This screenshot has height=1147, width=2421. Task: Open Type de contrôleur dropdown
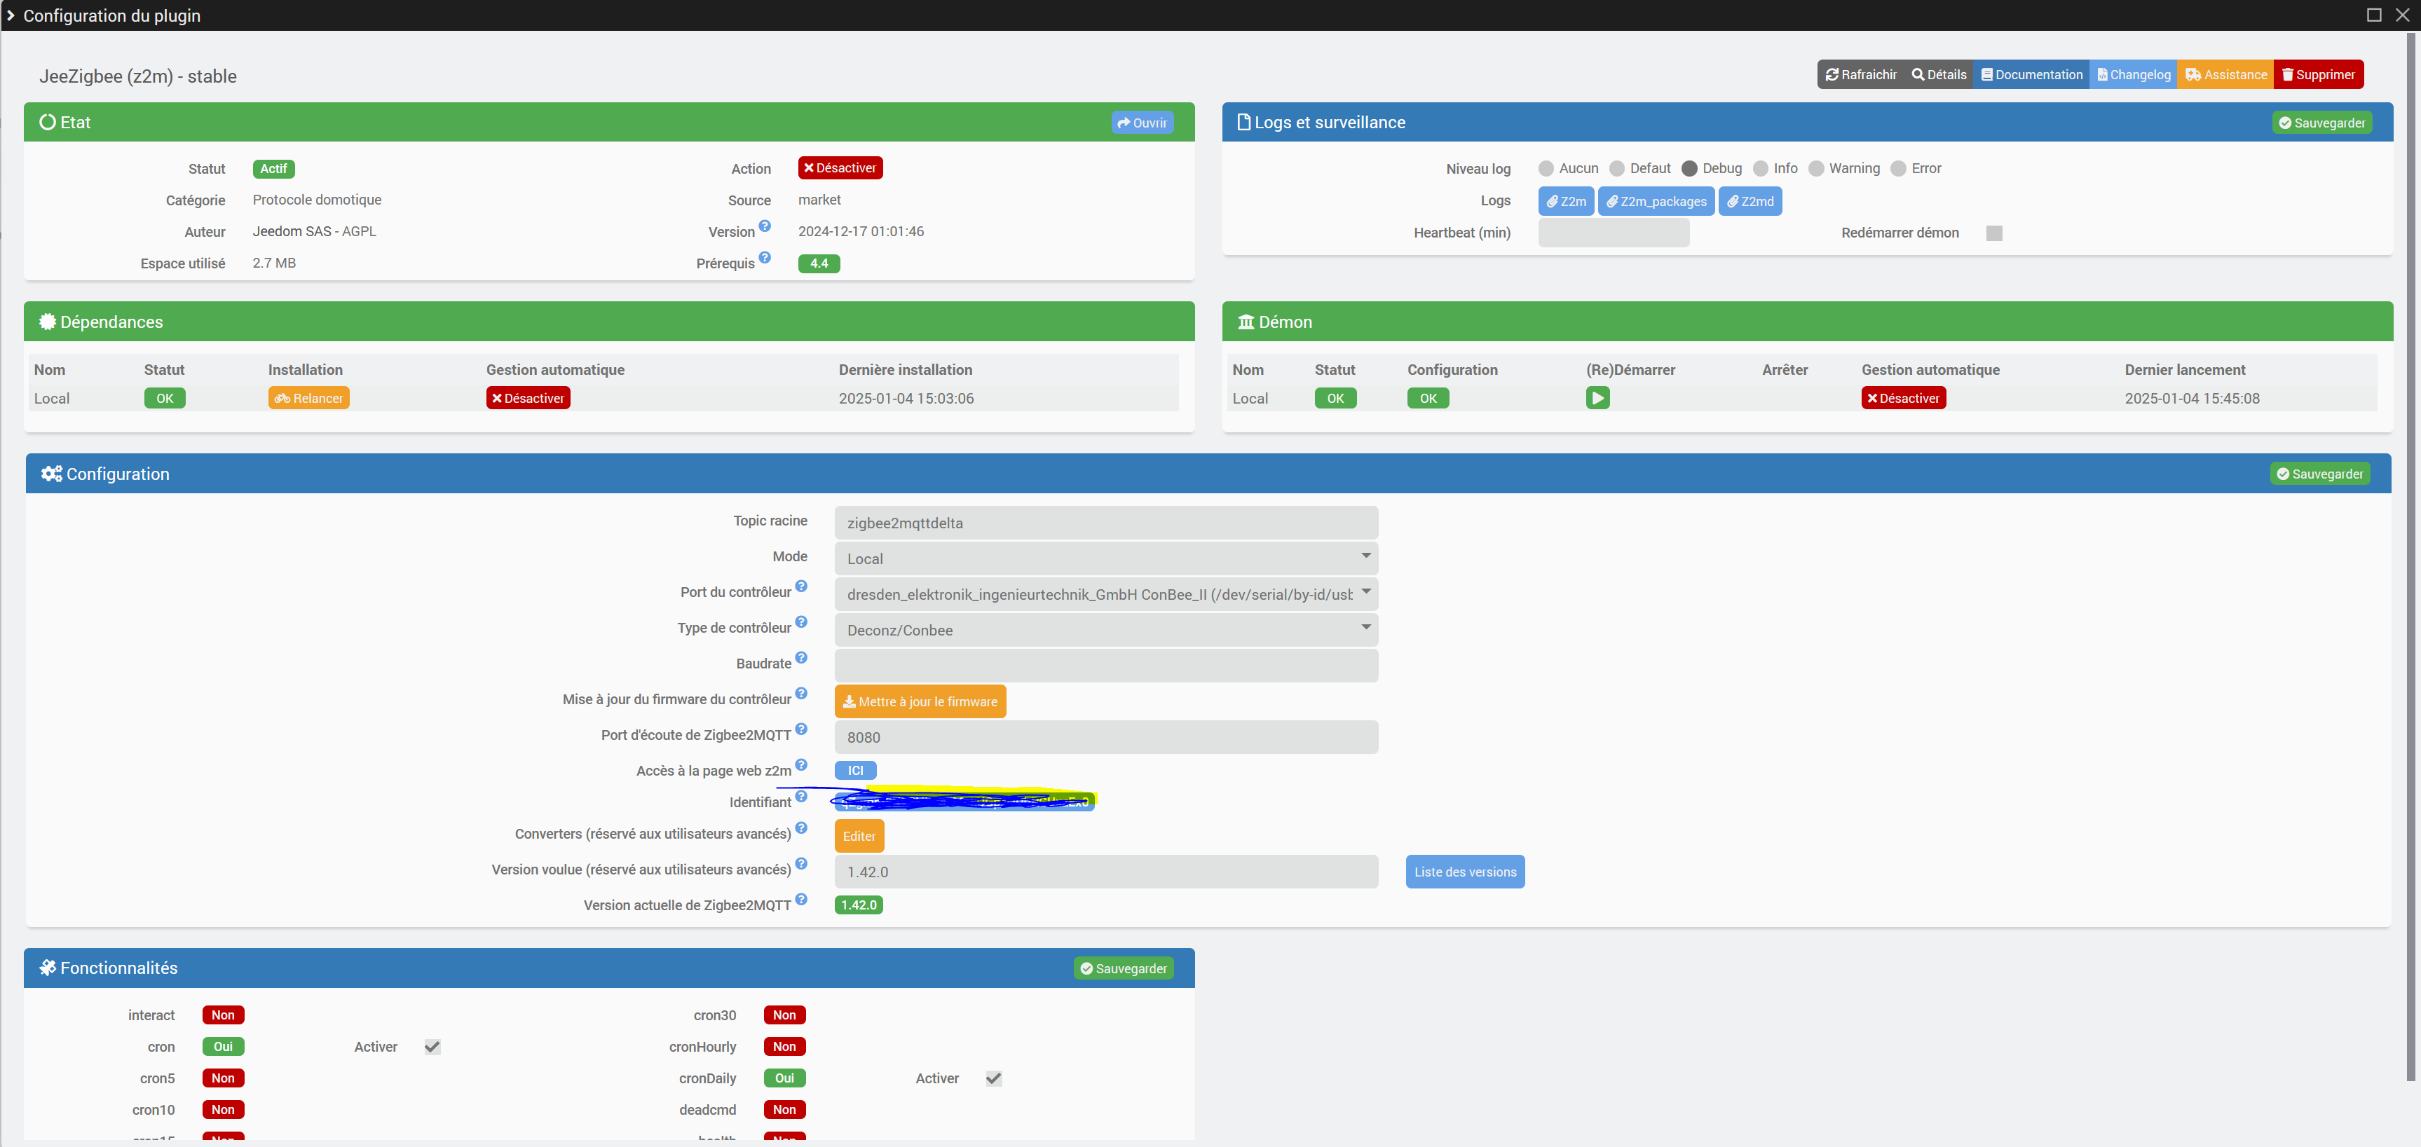(1106, 631)
